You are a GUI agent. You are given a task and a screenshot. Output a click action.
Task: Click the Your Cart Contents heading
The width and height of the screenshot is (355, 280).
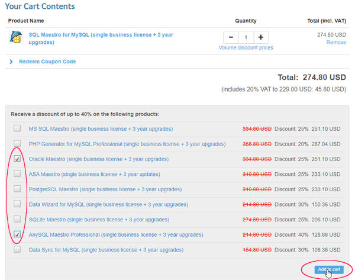click(x=40, y=7)
